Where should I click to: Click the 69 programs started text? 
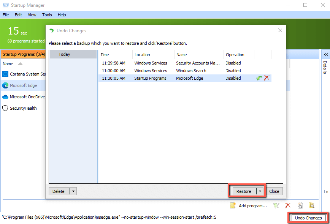[x=26, y=41]
